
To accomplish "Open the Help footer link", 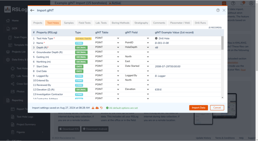I will click(241, 138).
